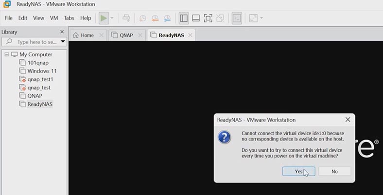Open the File menu
This screenshot has height=195, width=383.
click(9, 18)
